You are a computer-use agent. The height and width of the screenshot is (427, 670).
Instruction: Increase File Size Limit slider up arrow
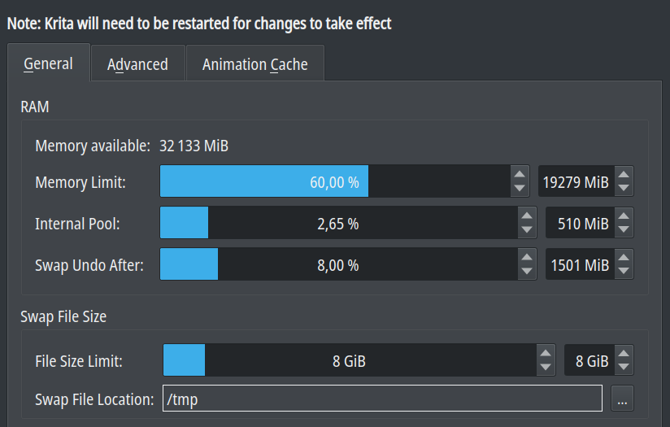pyautogui.click(x=546, y=353)
